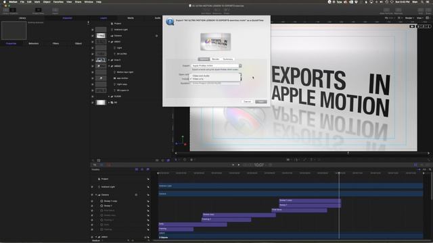Switch to Summary tab in export dialog
Image resolution: width=433 pixels, height=243 pixels.
[228, 59]
